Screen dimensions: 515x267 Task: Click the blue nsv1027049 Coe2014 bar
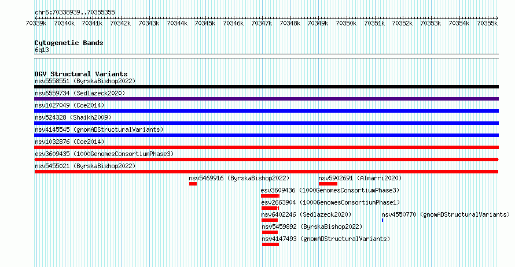coord(266,111)
